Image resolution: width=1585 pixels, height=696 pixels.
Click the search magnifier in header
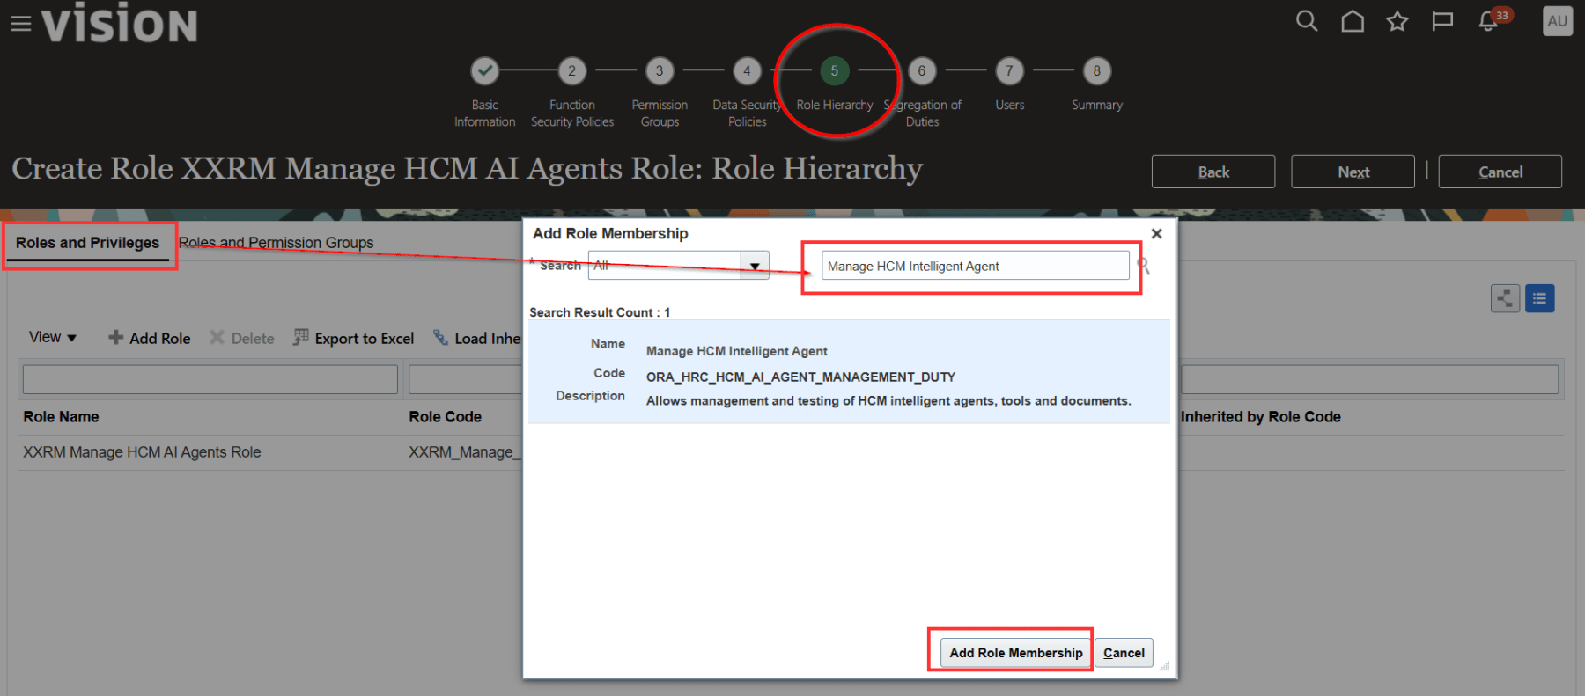coord(1307,21)
